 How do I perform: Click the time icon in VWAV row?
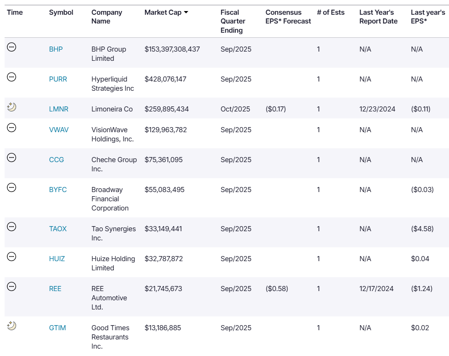point(12,128)
